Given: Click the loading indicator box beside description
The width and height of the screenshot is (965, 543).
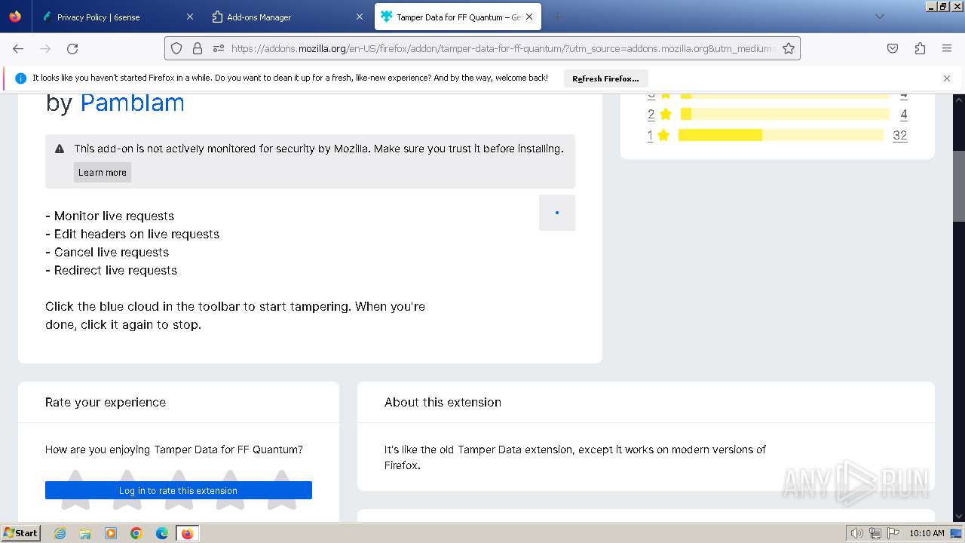Looking at the screenshot, I should tap(557, 213).
